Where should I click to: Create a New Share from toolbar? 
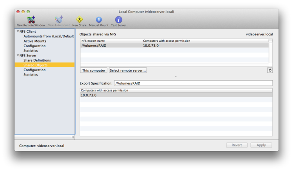79,20
